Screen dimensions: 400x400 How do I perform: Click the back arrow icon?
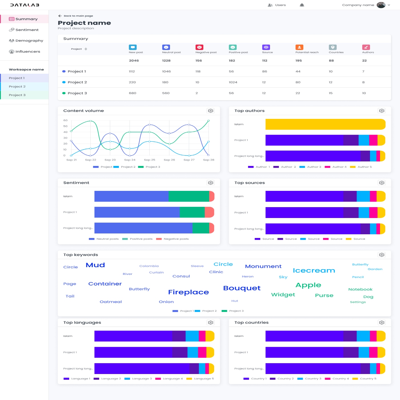[x=60, y=16]
